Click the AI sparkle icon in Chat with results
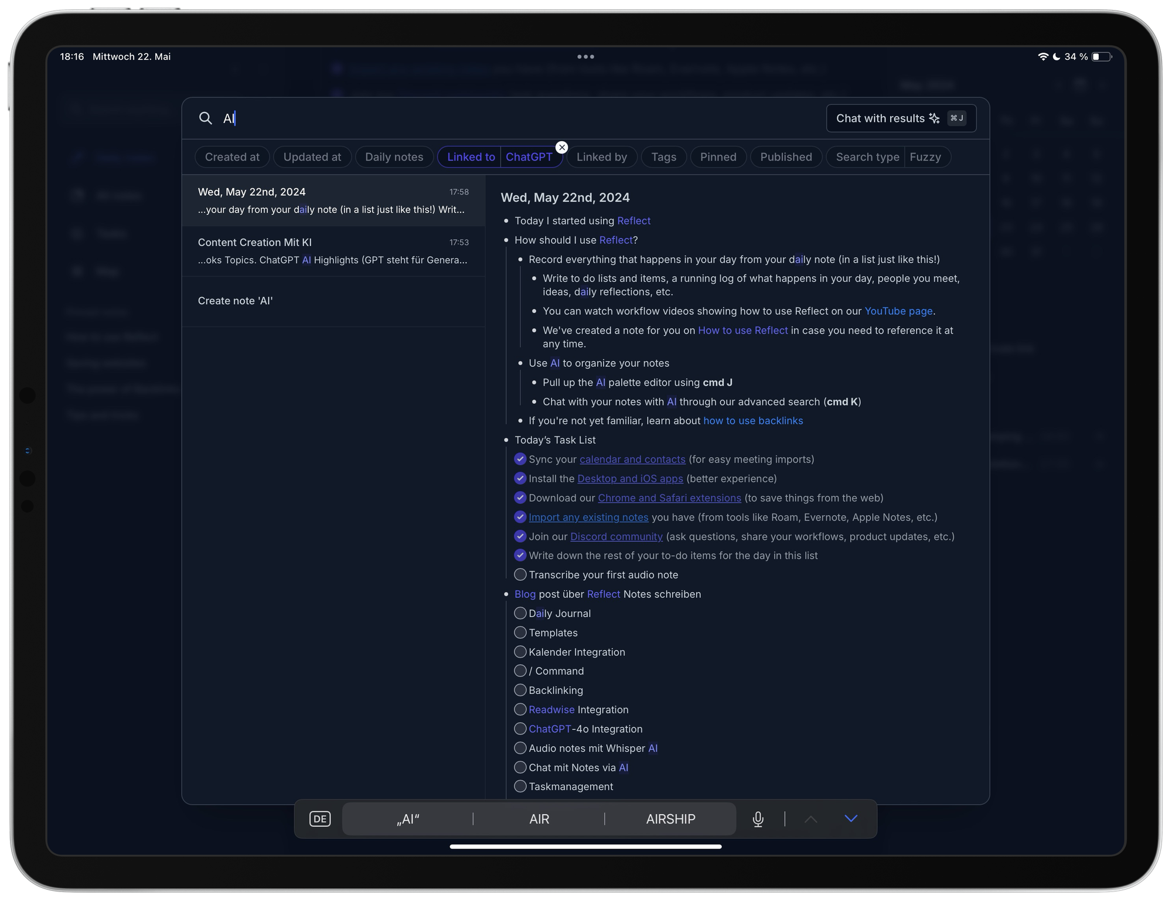This screenshot has height=902, width=1172. pos(935,118)
